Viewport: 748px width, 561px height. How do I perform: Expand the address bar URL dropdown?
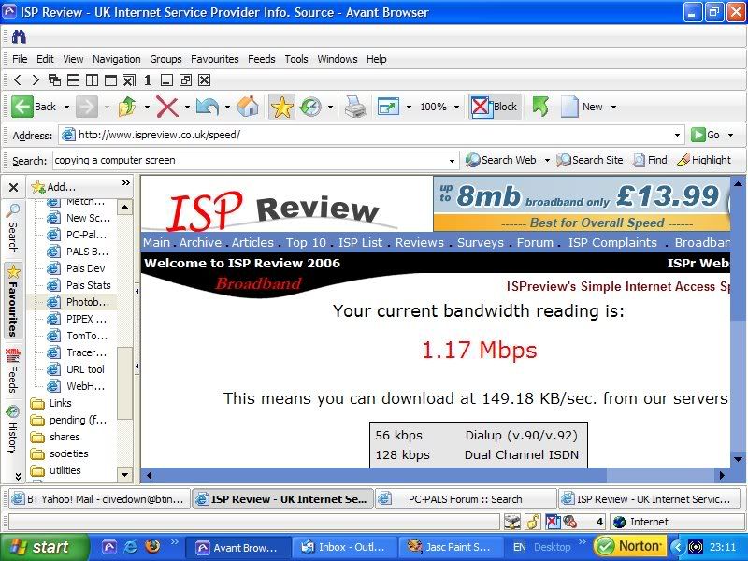[677, 135]
